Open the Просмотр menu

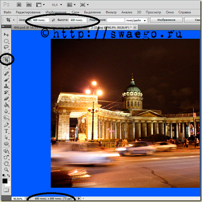pyautogui.click(x=153, y=12)
